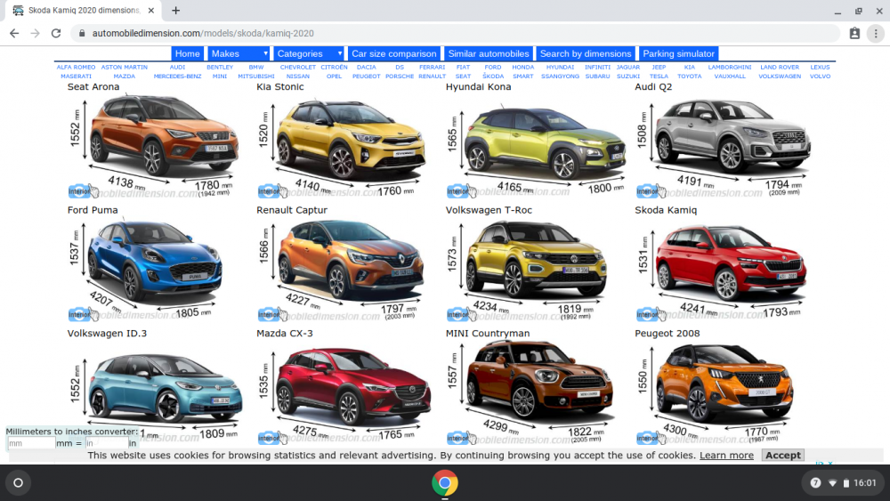Image resolution: width=890 pixels, height=501 pixels.
Task: Open the Ford Puma interior view icon
Action: 83,314
